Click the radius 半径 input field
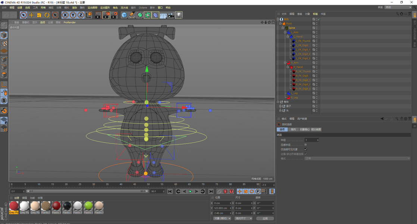Viewport: 417px width, 224px height. pyautogui.click(x=312, y=140)
